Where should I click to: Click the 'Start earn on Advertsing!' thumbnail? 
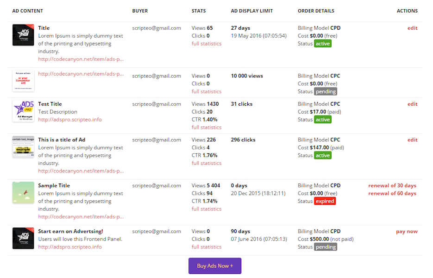[23, 238]
